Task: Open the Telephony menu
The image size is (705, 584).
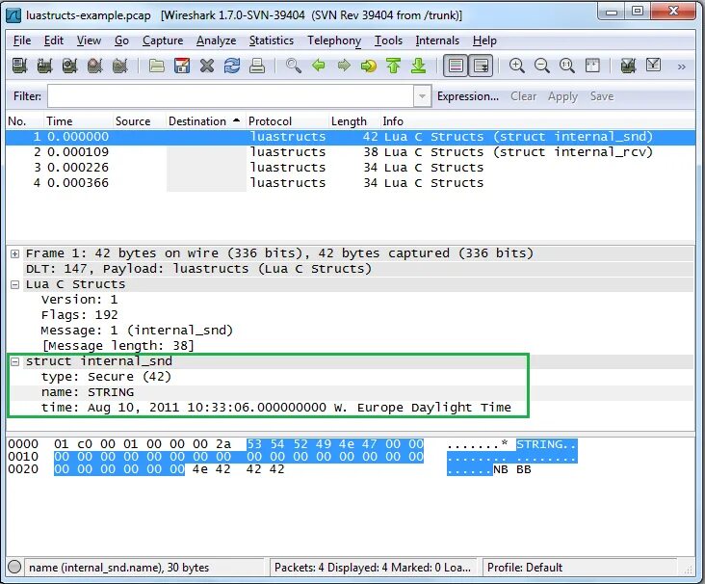Action: 334,40
